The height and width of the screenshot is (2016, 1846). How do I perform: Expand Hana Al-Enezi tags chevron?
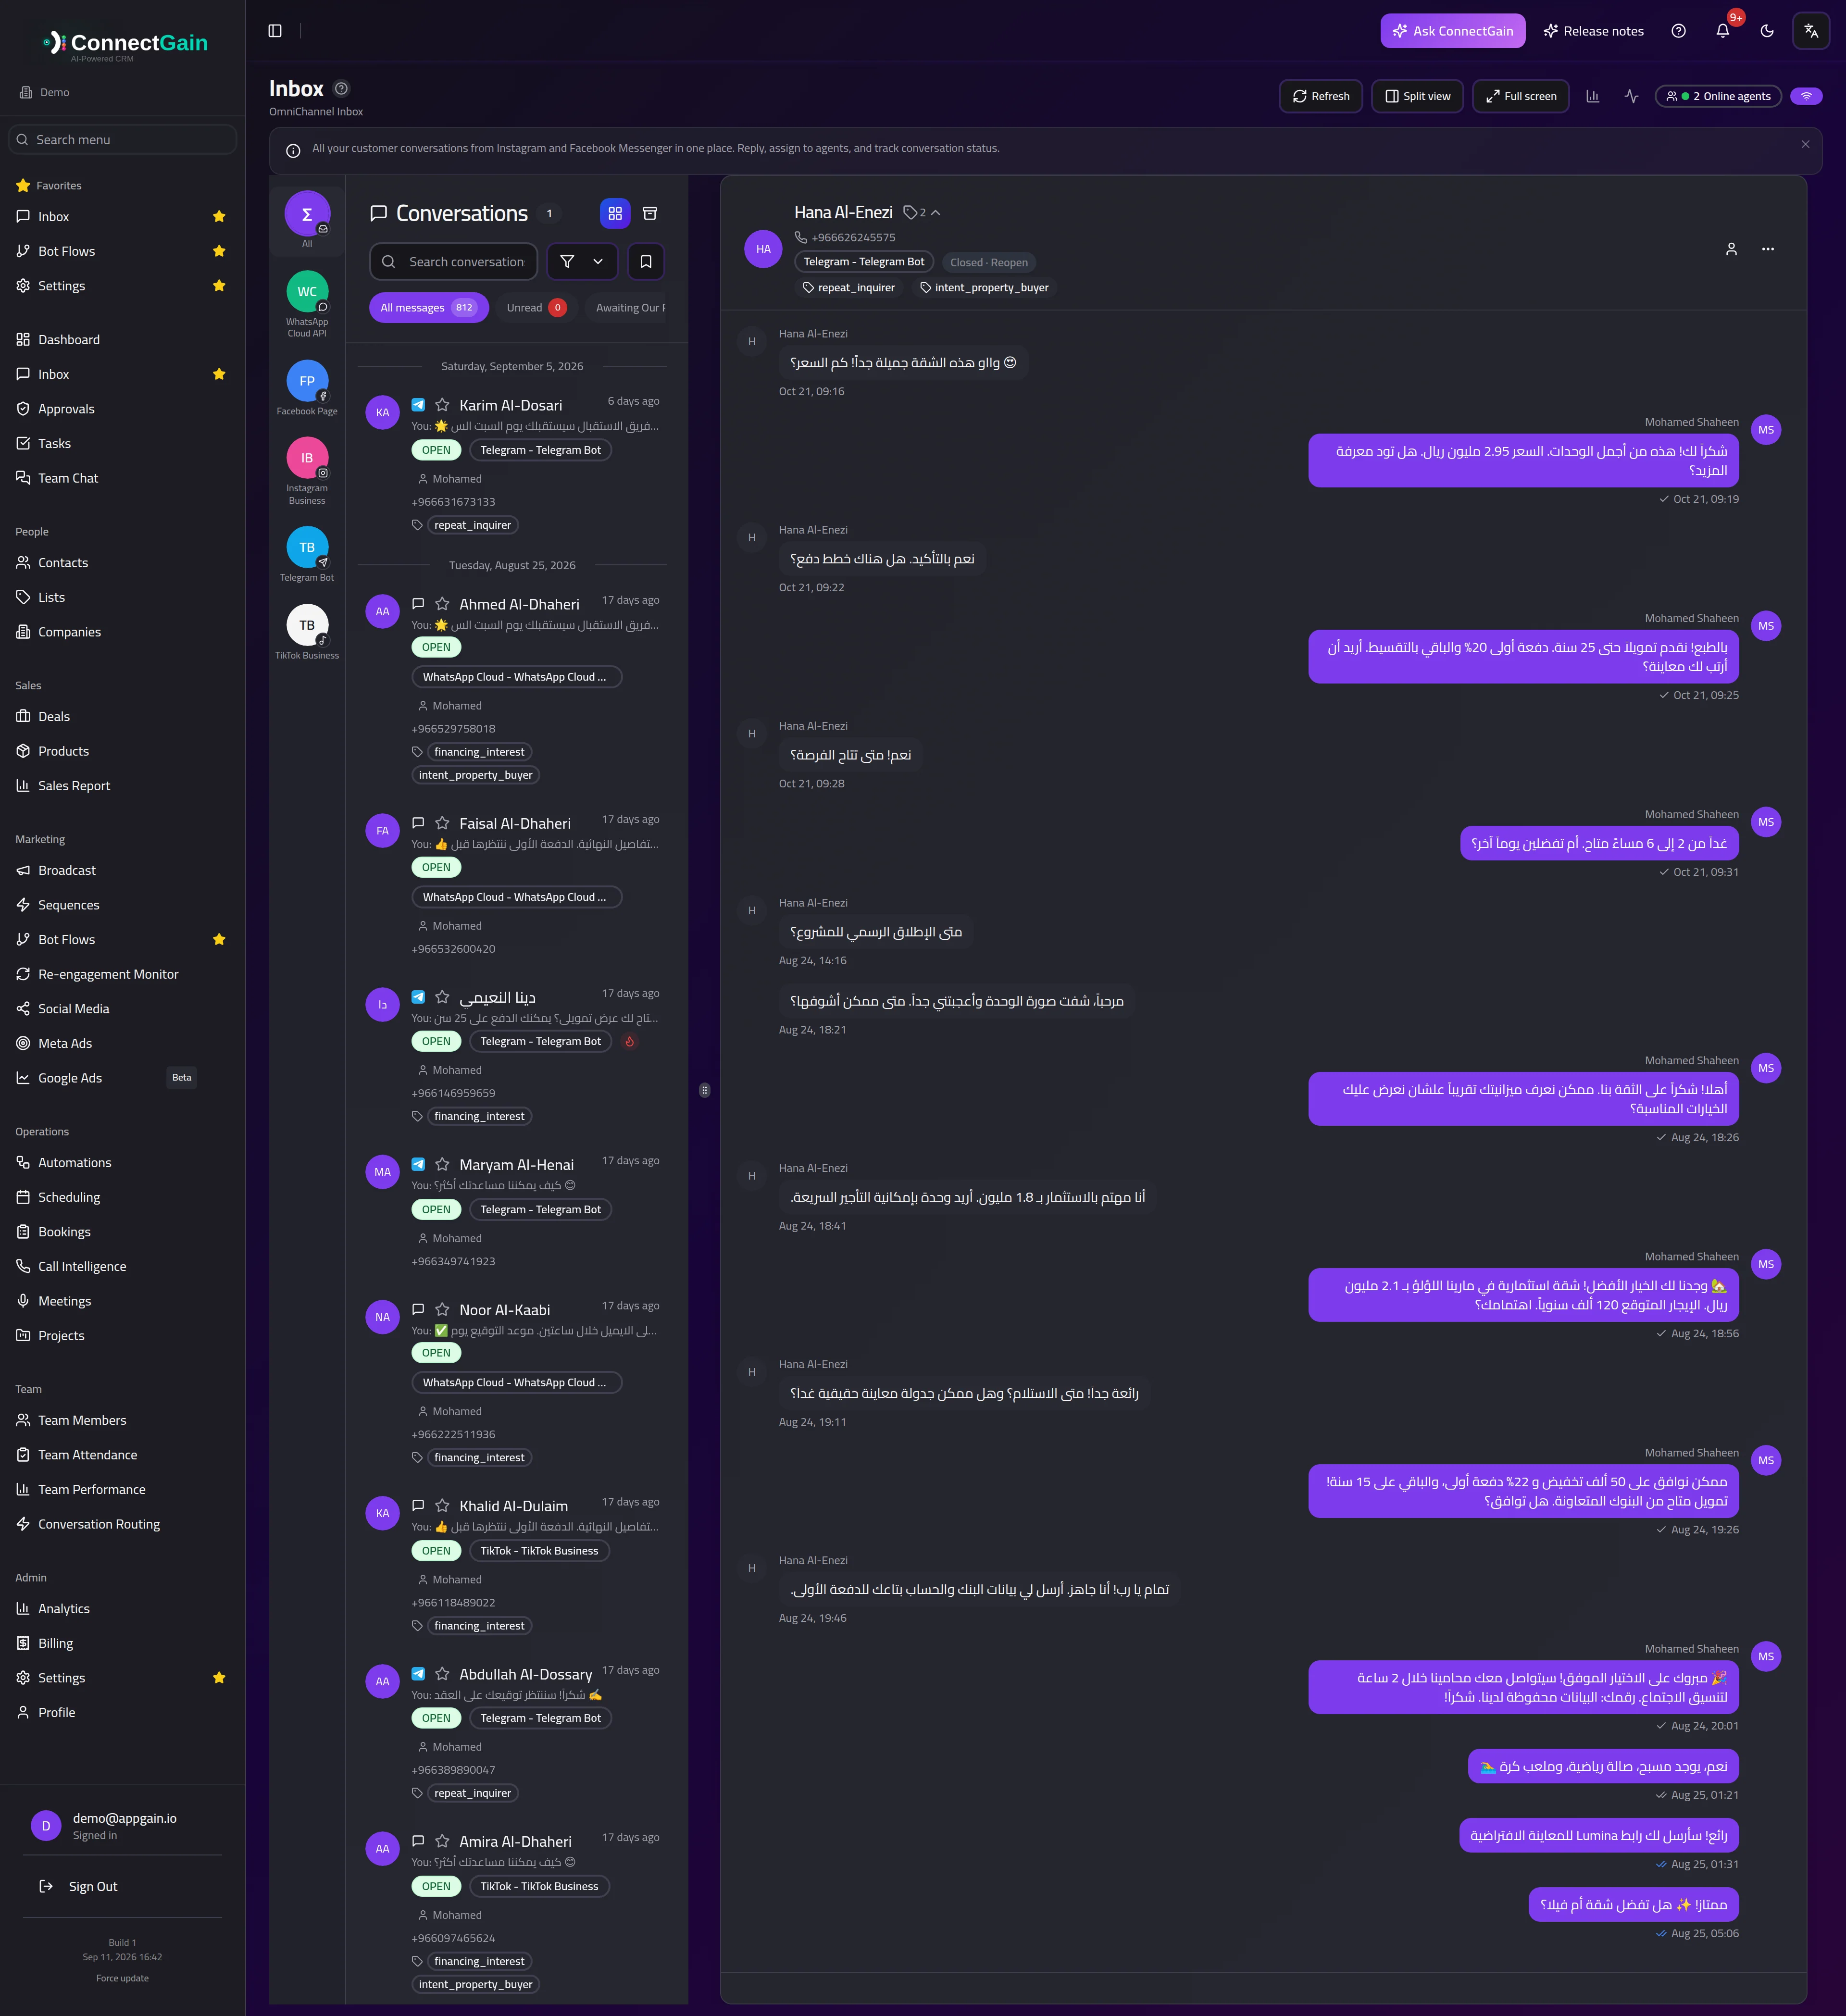[935, 212]
